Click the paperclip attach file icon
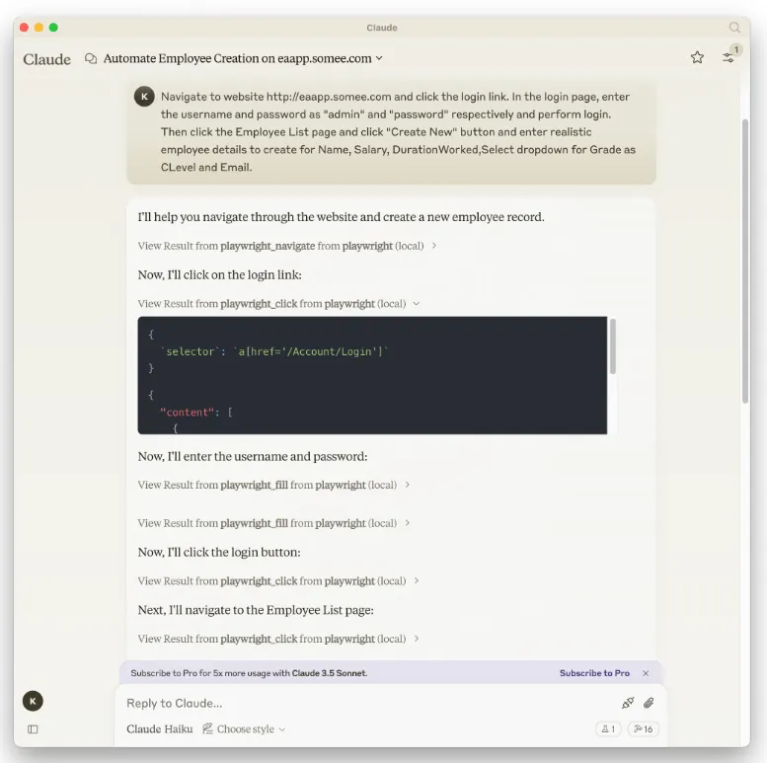 click(649, 703)
